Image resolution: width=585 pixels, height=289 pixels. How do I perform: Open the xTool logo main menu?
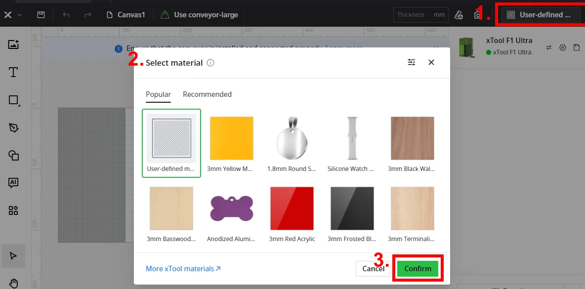[x=12, y=15]
